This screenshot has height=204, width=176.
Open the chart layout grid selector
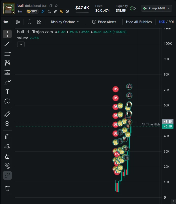click(x=39, y=22)
